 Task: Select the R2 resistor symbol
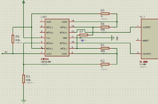pyautogui.click(x=105, y=64)
